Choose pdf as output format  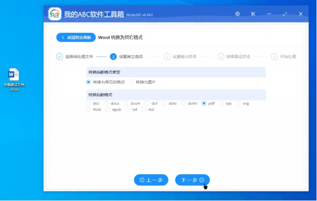click(x=204, y=104)
